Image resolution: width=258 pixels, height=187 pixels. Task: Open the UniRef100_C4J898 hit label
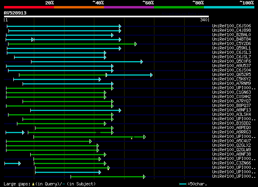pos(231,31)
